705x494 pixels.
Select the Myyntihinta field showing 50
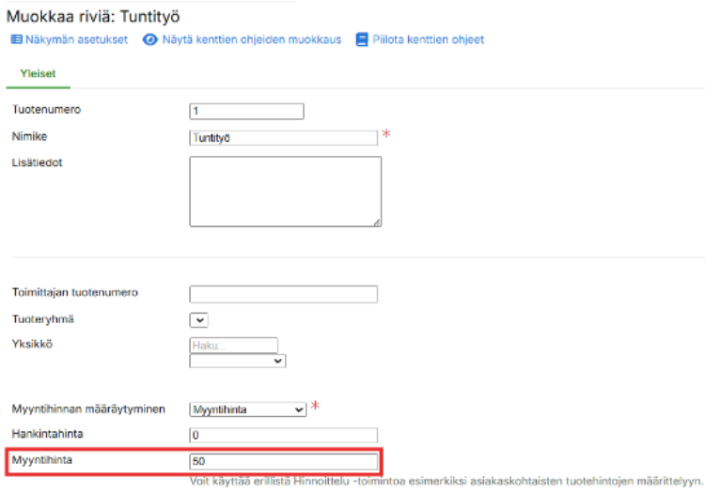(283, 462)
